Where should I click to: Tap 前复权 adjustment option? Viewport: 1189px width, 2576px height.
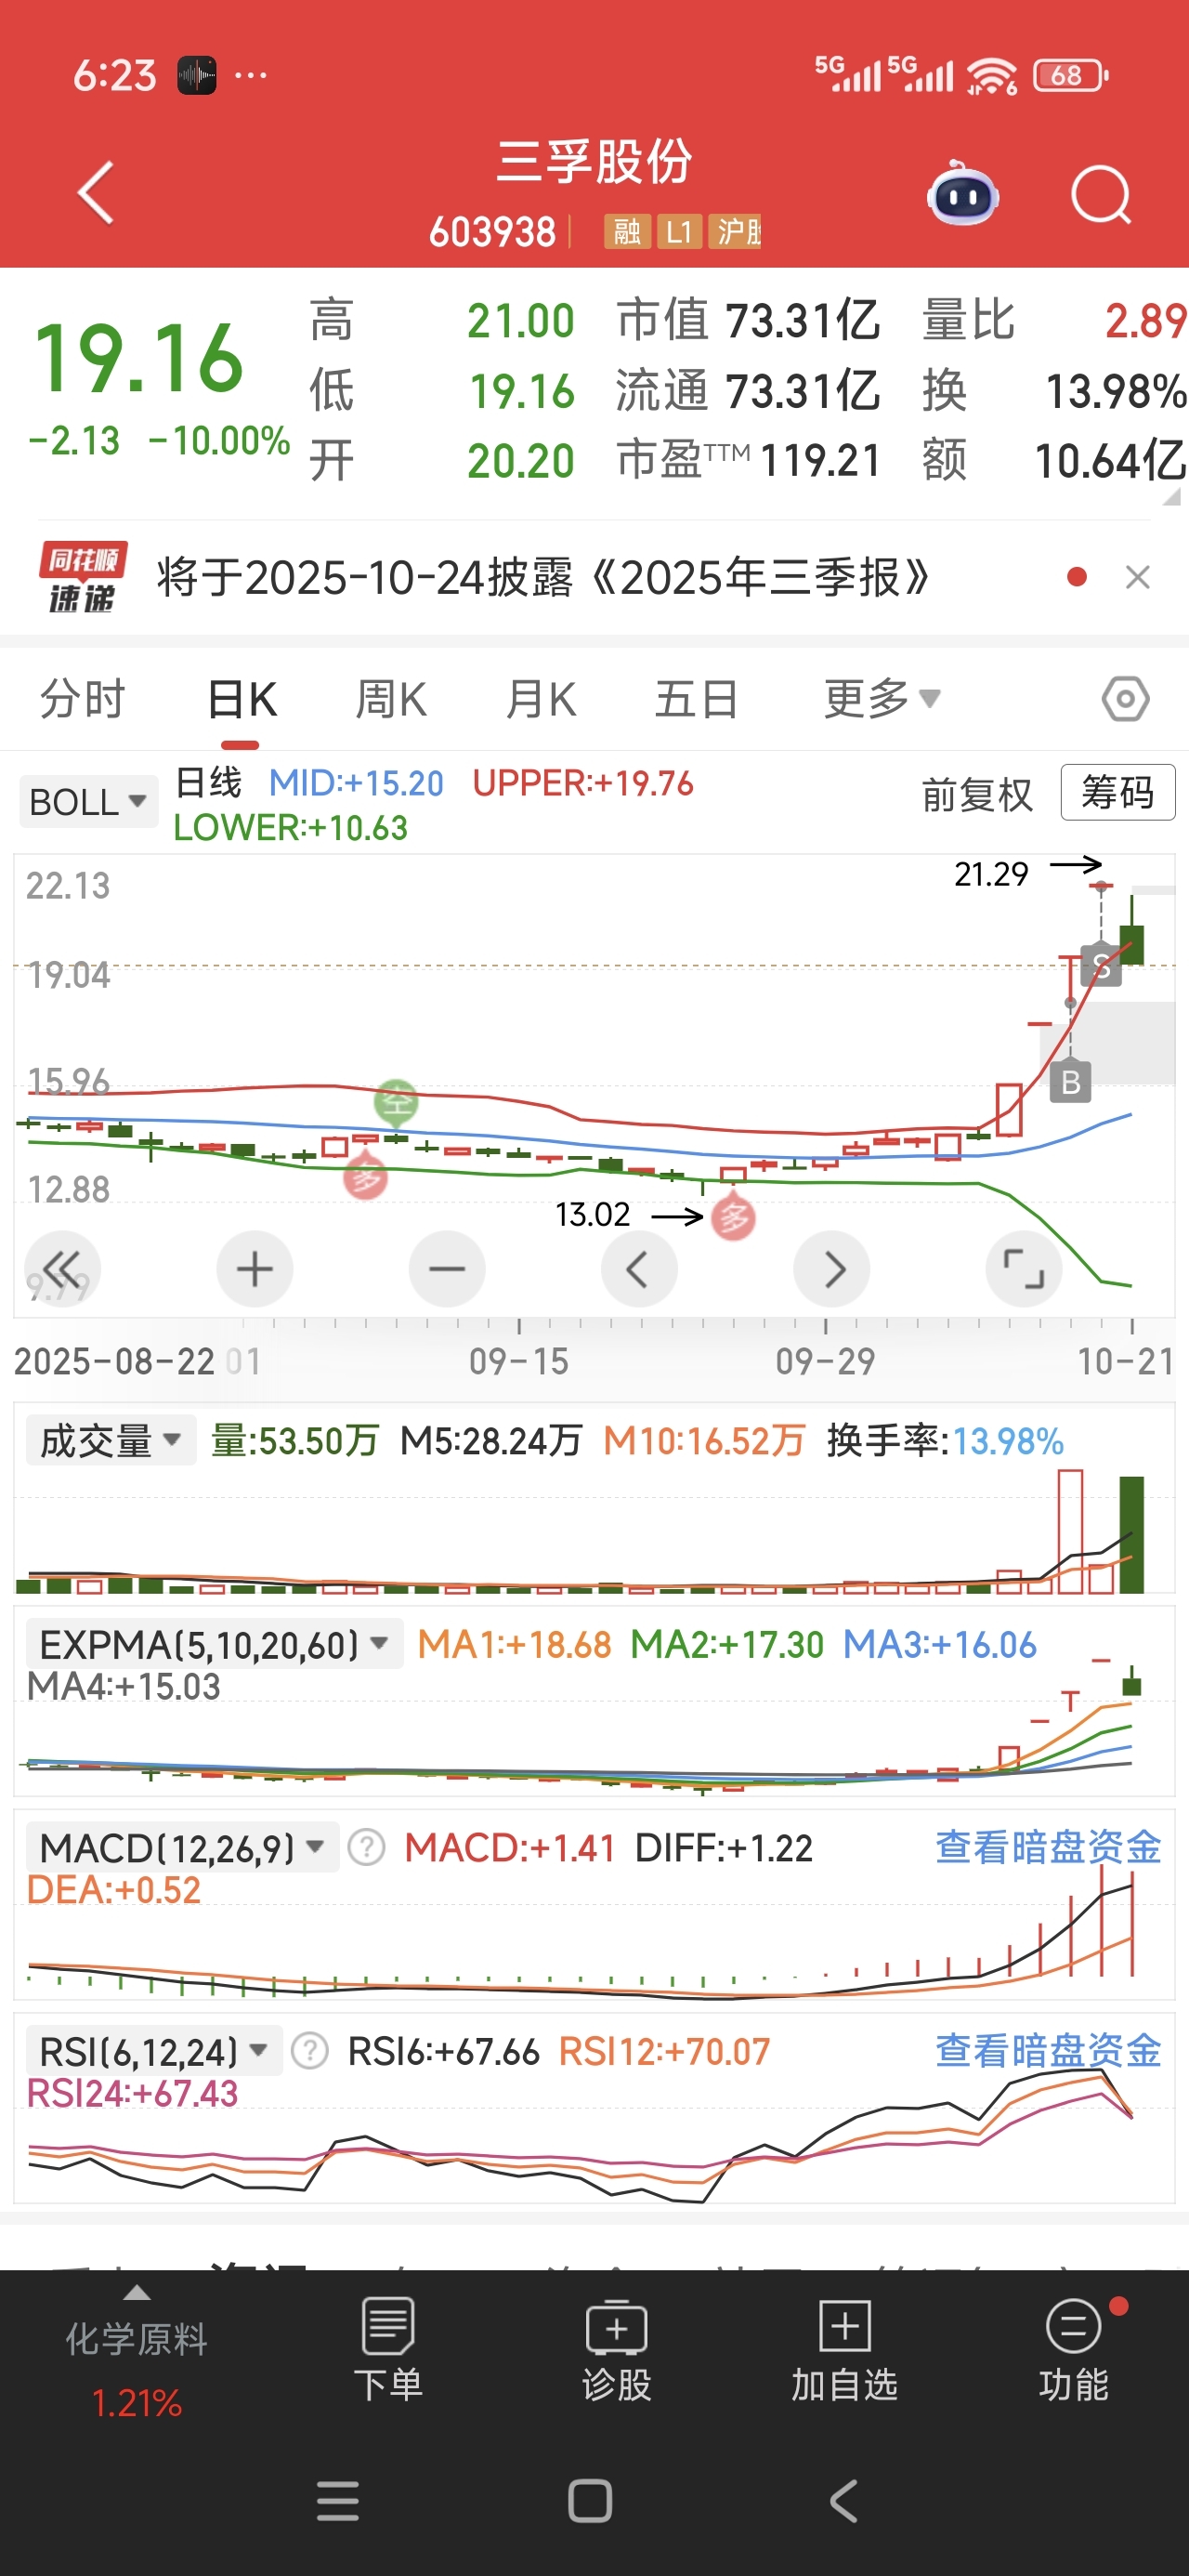click(976, 795)
